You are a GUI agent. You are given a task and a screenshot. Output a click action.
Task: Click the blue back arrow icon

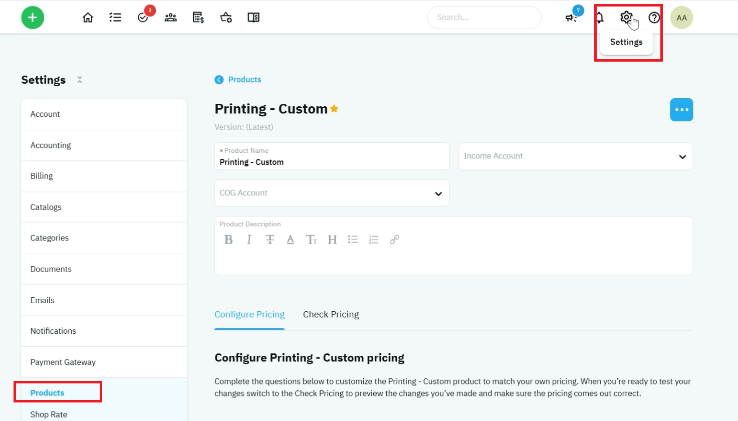[x=219, y=80]
